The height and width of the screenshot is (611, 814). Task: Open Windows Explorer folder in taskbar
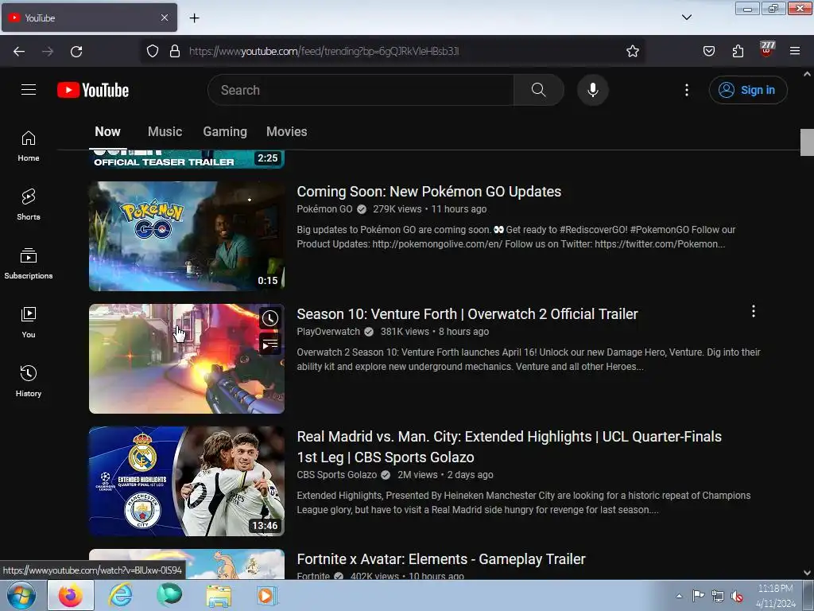(219, 596)
